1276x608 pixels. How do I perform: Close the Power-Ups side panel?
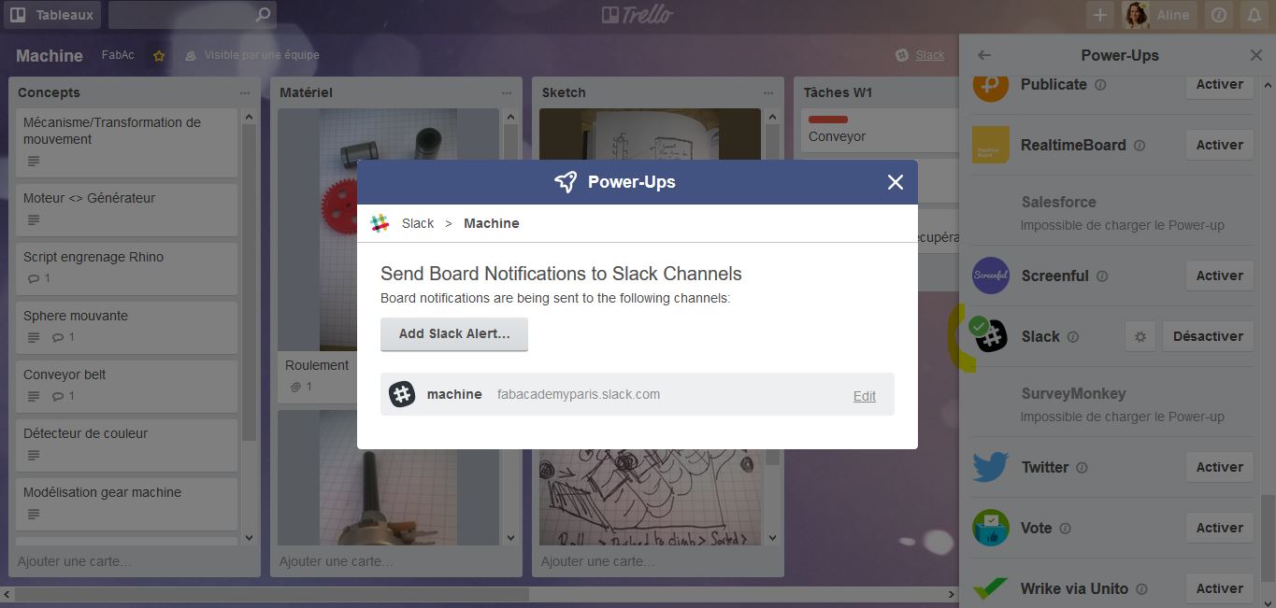[1256, 55]
